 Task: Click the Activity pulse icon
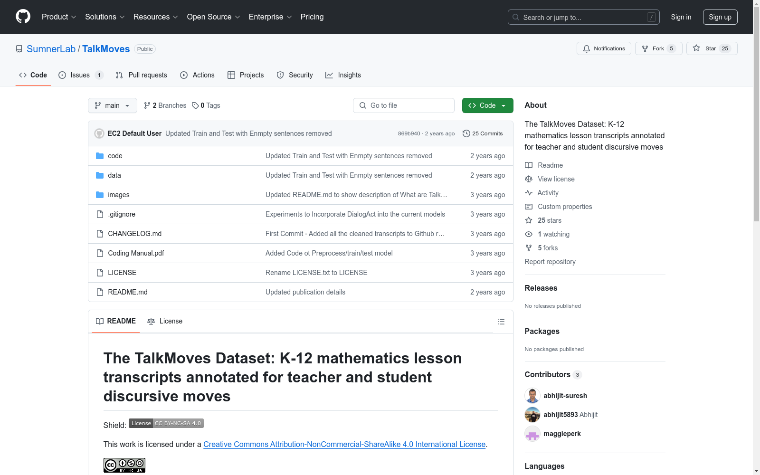click(x=529, y=193)
